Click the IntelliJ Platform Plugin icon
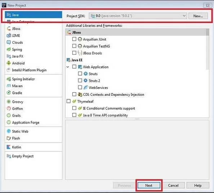This screenshot has height=193, width=214. 9,70
